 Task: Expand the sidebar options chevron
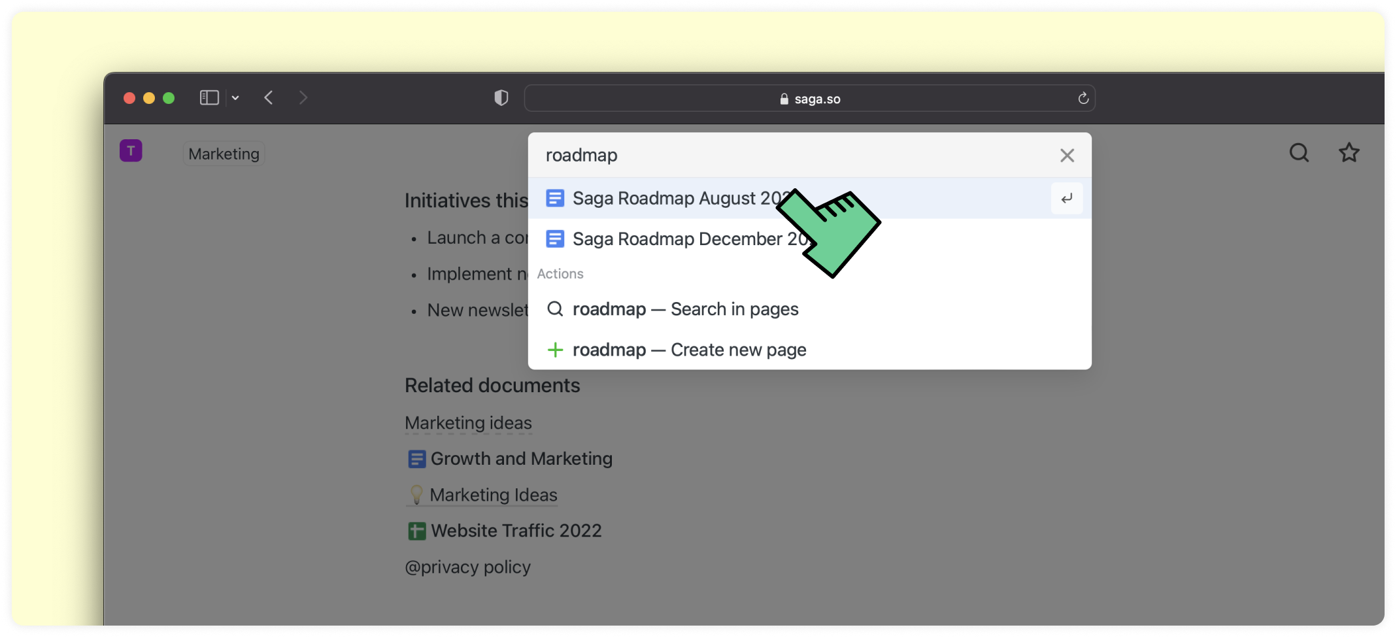[235, 98]
